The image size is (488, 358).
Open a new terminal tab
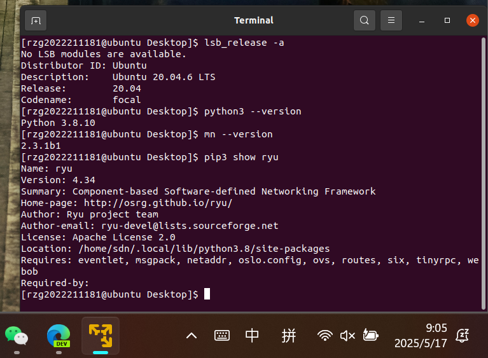click(36, 20)
